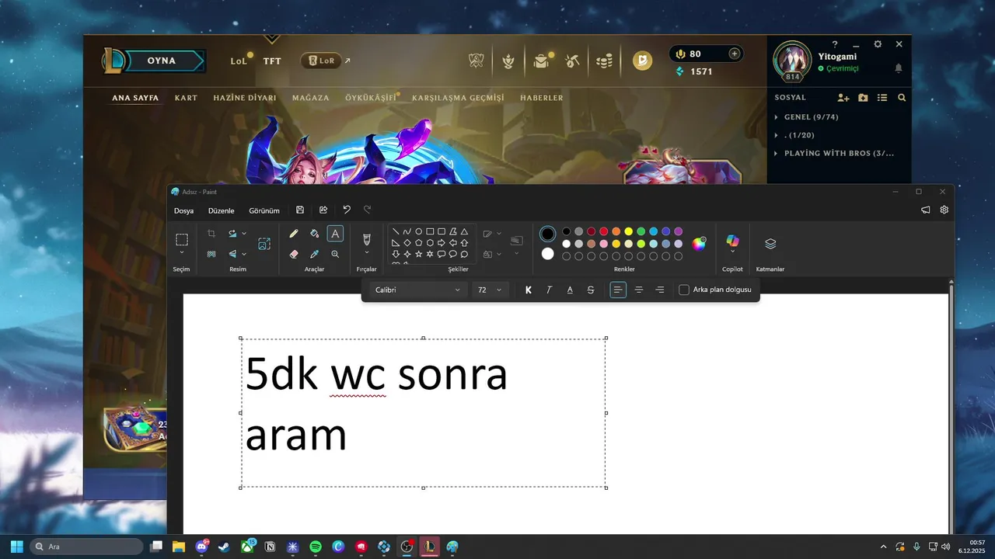995x559 pixels.
Task: Open the crafting hammer icon in League client
Action: (x=573, y=61)
